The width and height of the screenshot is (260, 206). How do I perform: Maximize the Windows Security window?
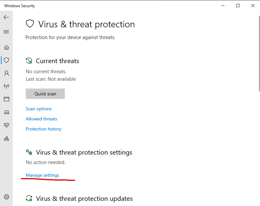pyautogui.click(x=238, y=6)
